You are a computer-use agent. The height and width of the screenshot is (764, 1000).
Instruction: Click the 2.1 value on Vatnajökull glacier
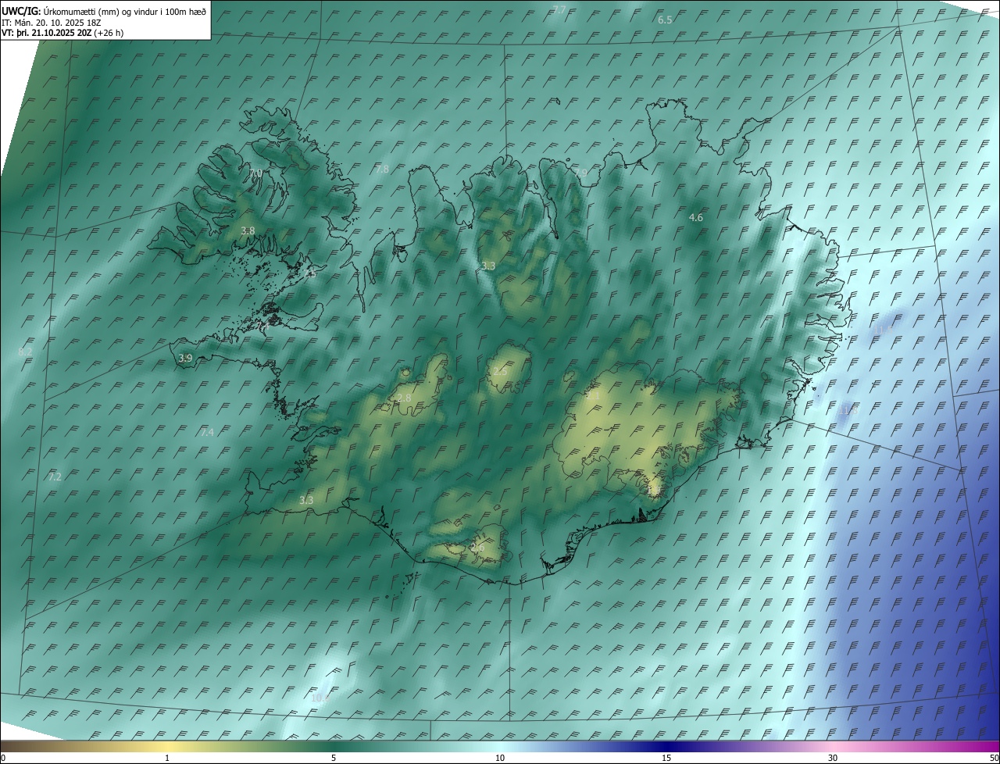tap(593, 396)
